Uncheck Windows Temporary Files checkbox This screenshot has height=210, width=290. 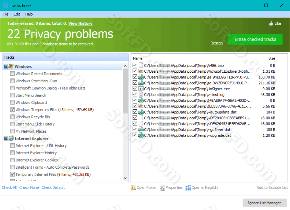tap(12, 110)
